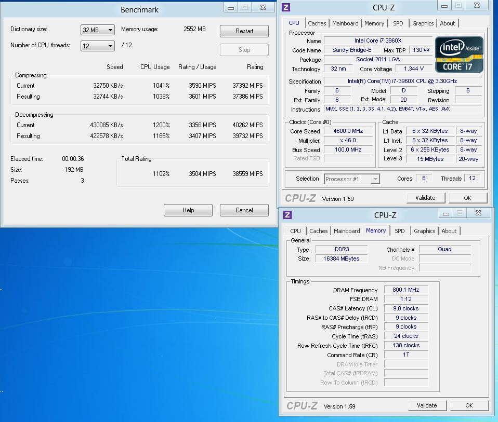Image resolution: width=498 pixels, height=422 pixels.
Task: Minimize the CPU-Z window showing processor info
Action: (x=443, y=5)
